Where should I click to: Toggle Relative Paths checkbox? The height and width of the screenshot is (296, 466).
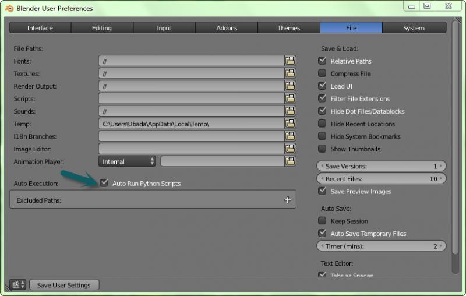(322, 61)
